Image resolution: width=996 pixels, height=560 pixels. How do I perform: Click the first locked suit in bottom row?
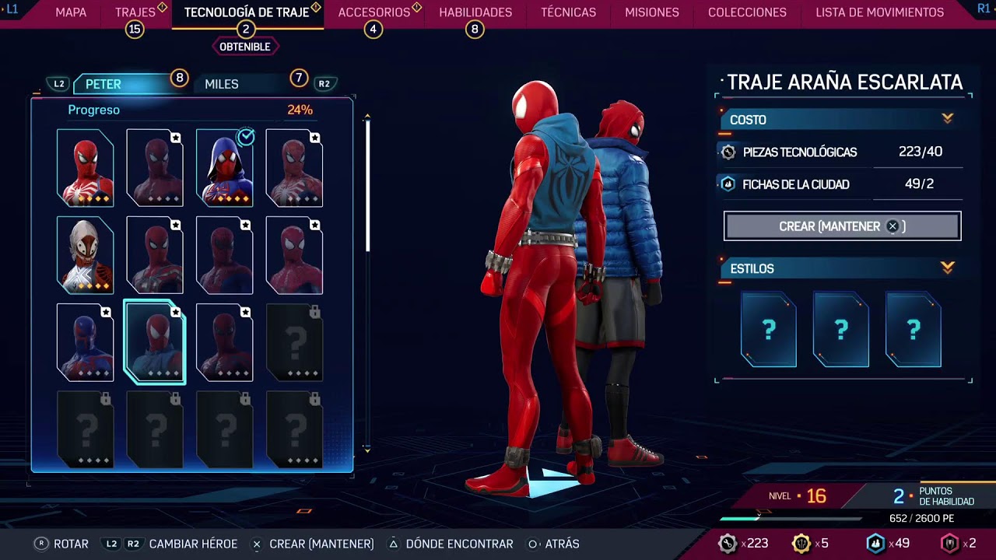[86, 429]
